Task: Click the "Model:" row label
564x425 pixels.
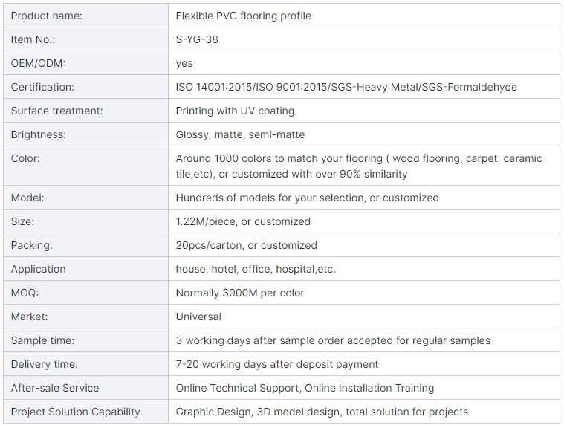Action: (27, 198)
